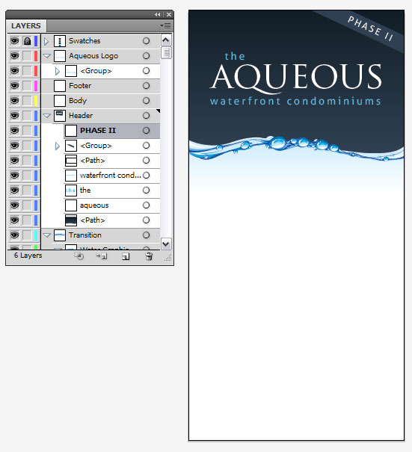Click the Delete Selection trash icon
This screenshot has width=412, height=452.
coord(149,256)
